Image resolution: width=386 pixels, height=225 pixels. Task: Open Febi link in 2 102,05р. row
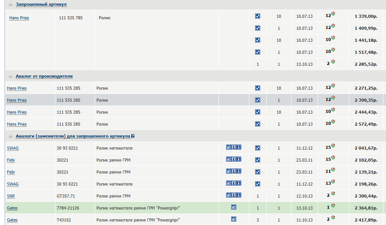[x=11, y=160]
